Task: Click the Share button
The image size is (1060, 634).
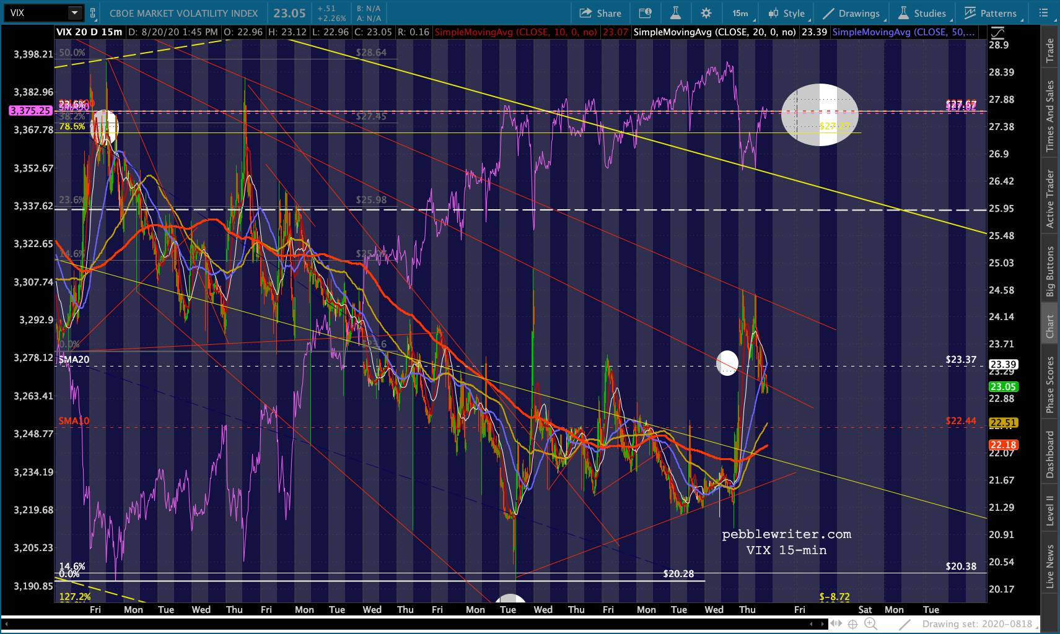Action: pyautogui.click(x=600, y=13)
